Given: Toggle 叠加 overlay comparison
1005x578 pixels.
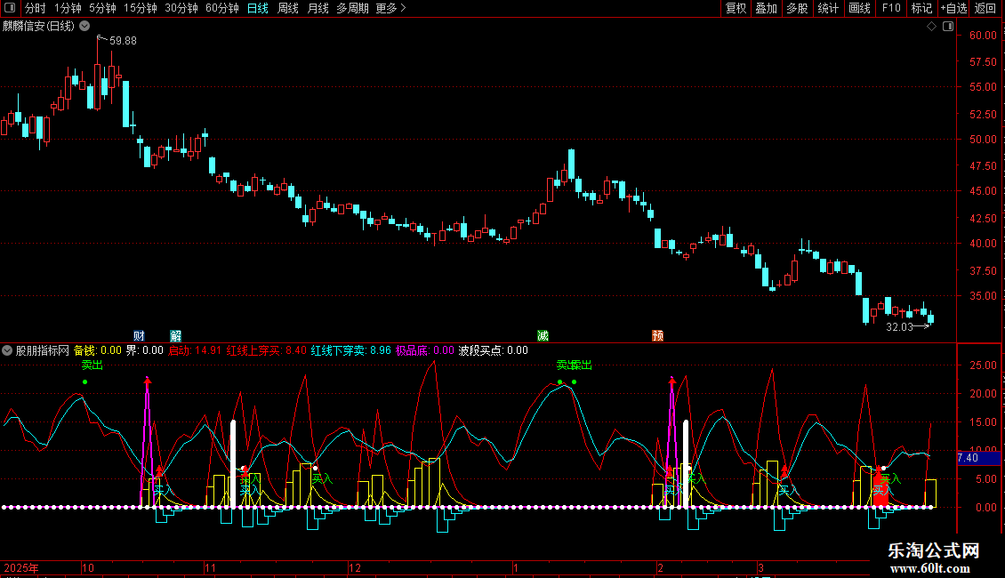Looking at the screenshot, I should coord(766,8).
